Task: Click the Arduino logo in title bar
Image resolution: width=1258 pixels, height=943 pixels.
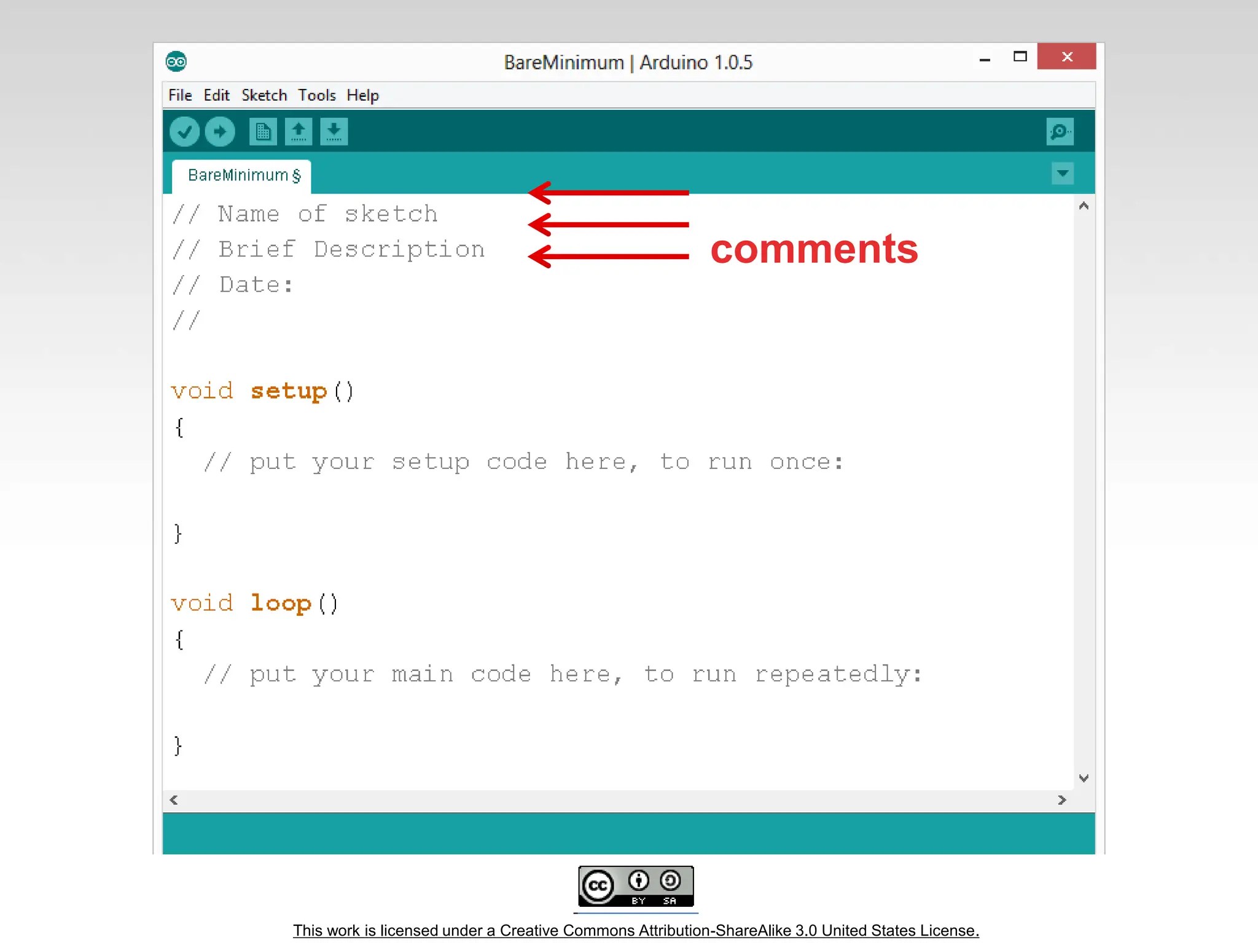Action: coord(176,61)
